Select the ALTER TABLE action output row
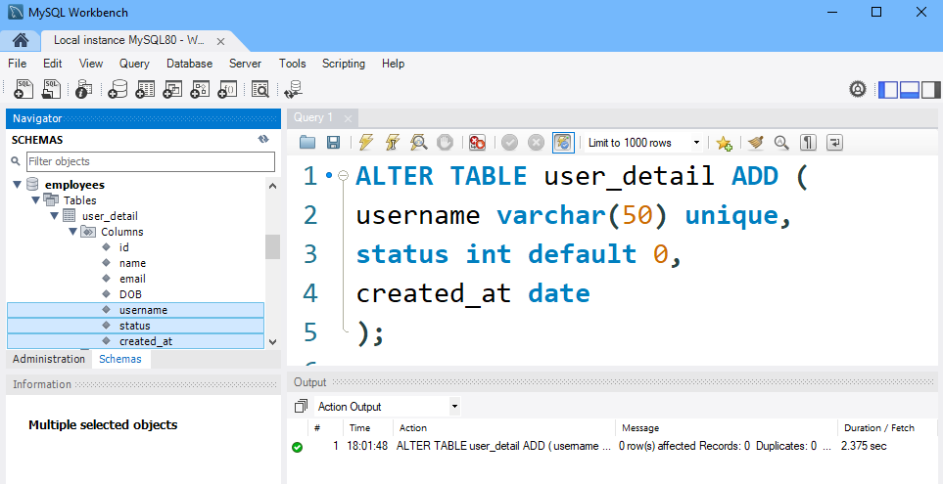 [x=612, y=446]
